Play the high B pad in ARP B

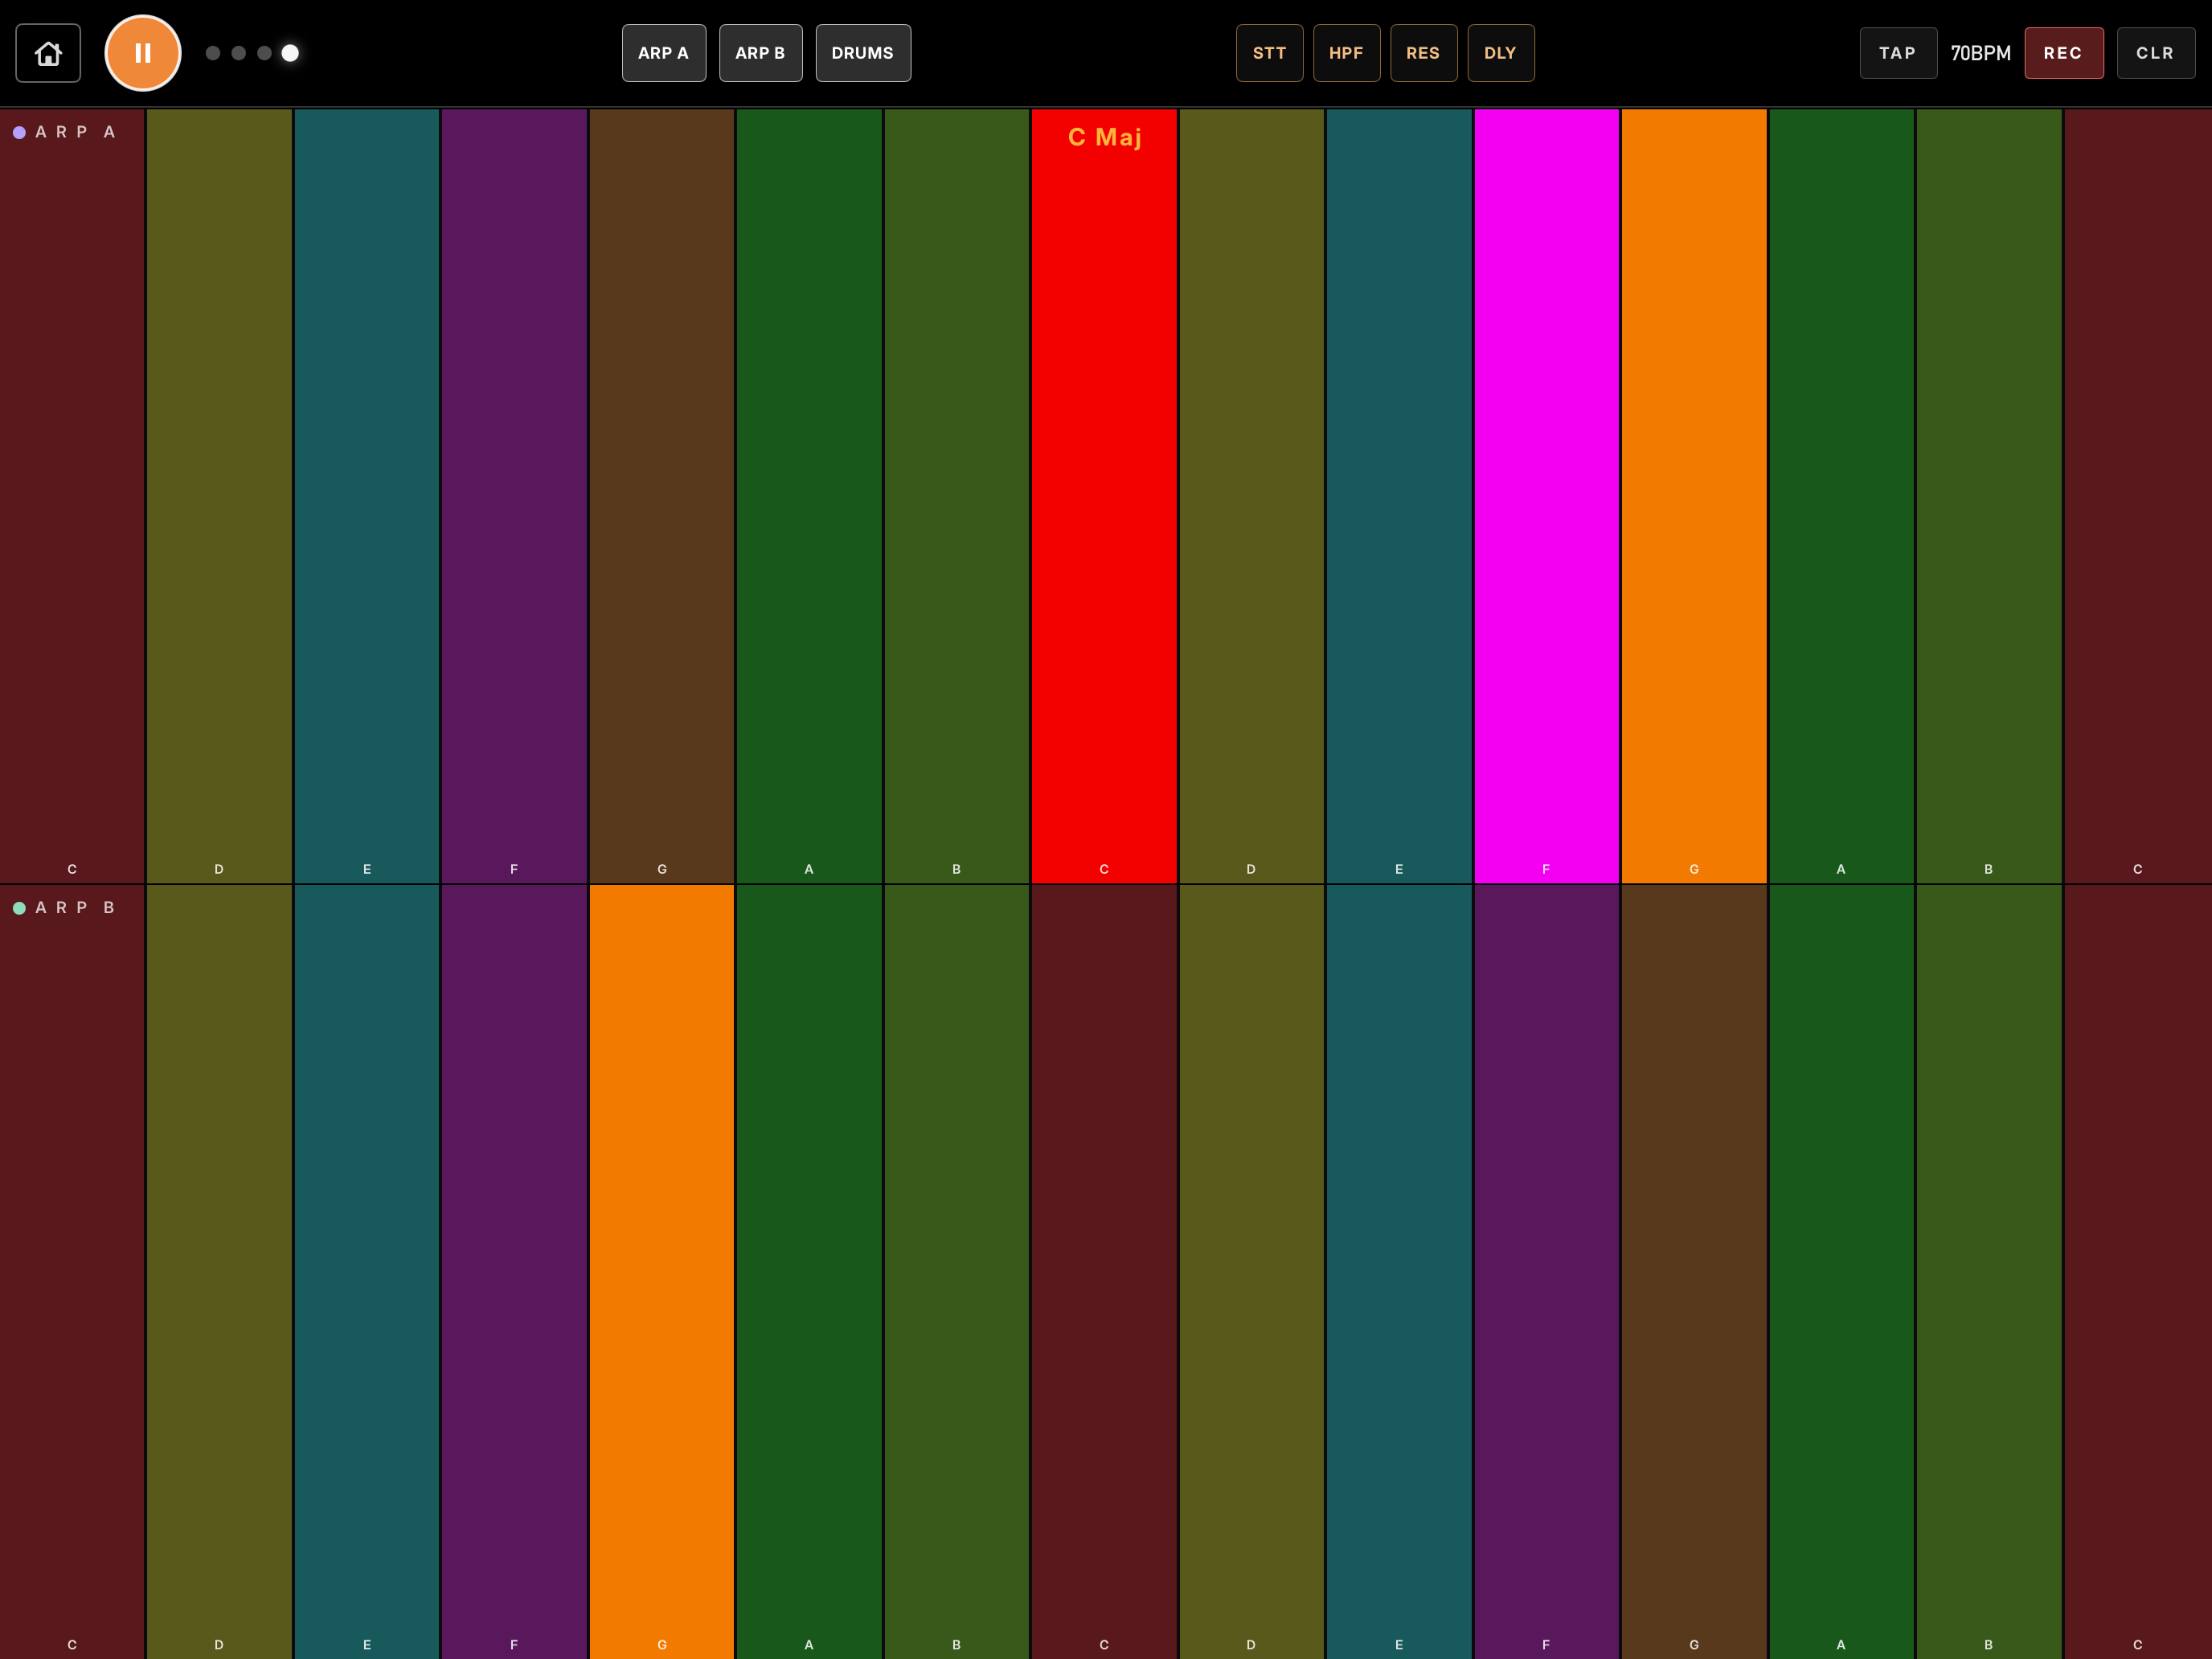tap(1989, 1272)
